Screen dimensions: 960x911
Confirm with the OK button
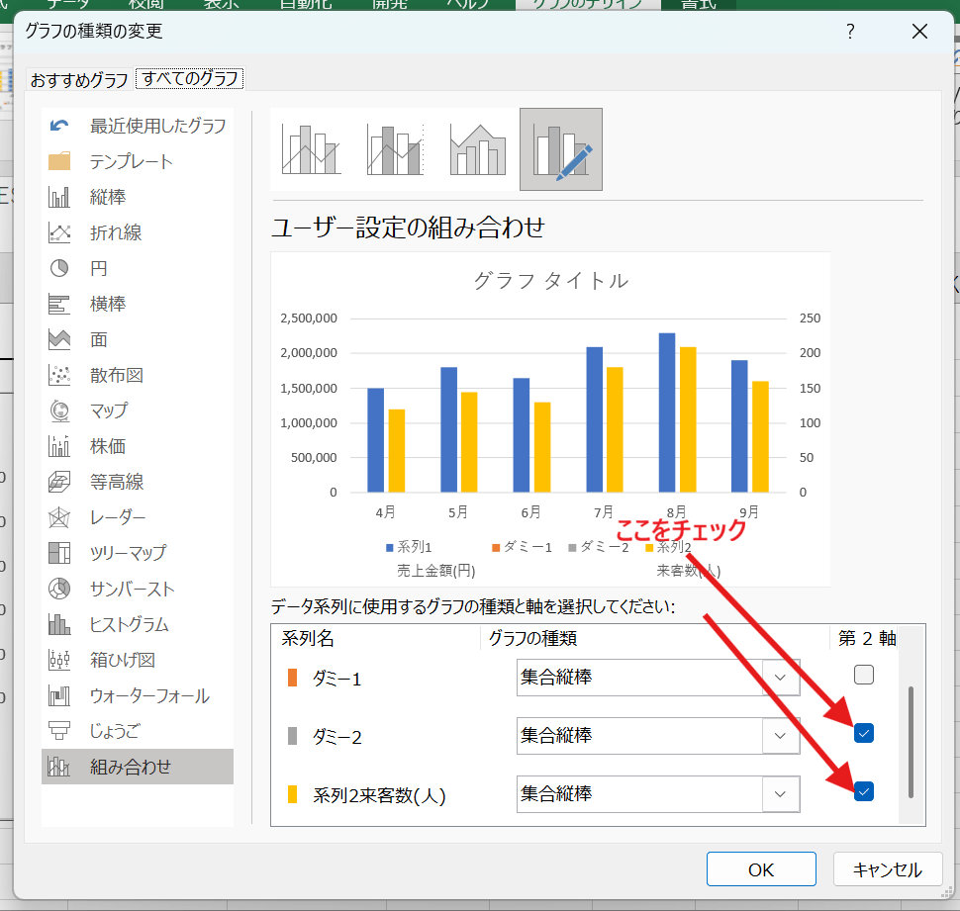pyautogui.click(x=760, y=869)
